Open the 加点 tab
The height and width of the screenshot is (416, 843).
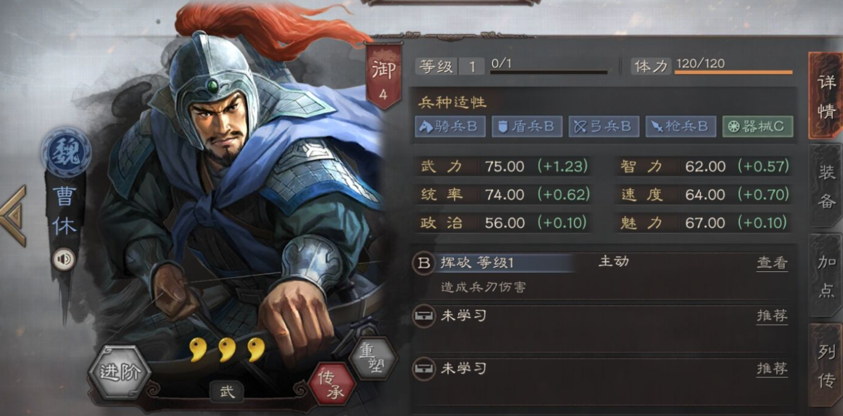pyautogui.click(x=826, y=275)
